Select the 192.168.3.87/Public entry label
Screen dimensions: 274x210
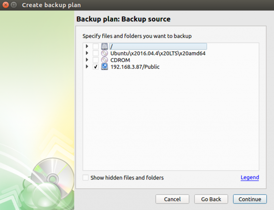pos(135,67)
